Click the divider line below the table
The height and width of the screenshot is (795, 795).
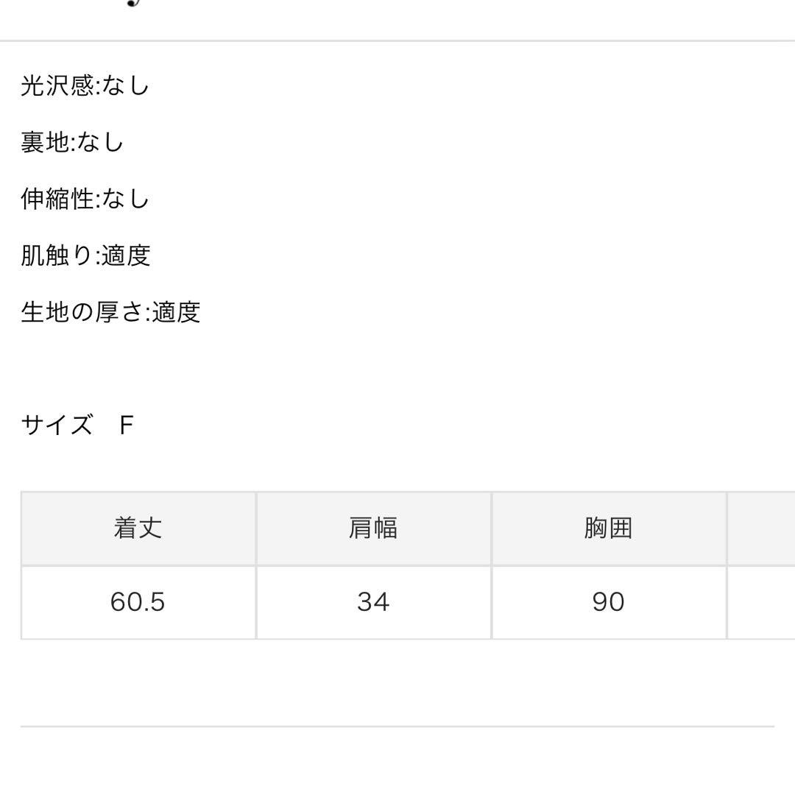[x=397, y=727]
